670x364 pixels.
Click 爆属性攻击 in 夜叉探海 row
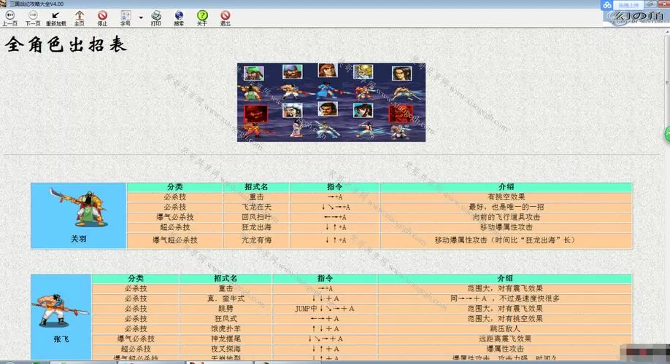pyautogui.click(x=504, y=349)
